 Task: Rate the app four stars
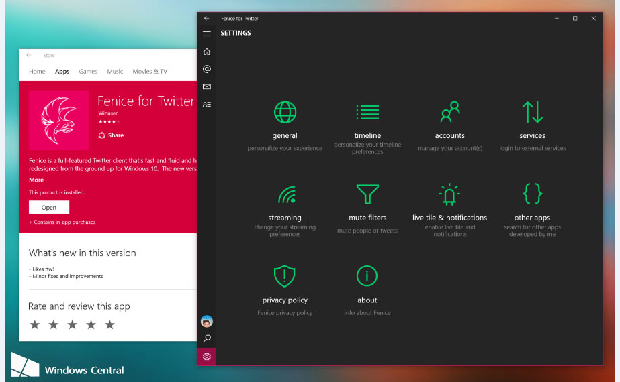(91, 325)
